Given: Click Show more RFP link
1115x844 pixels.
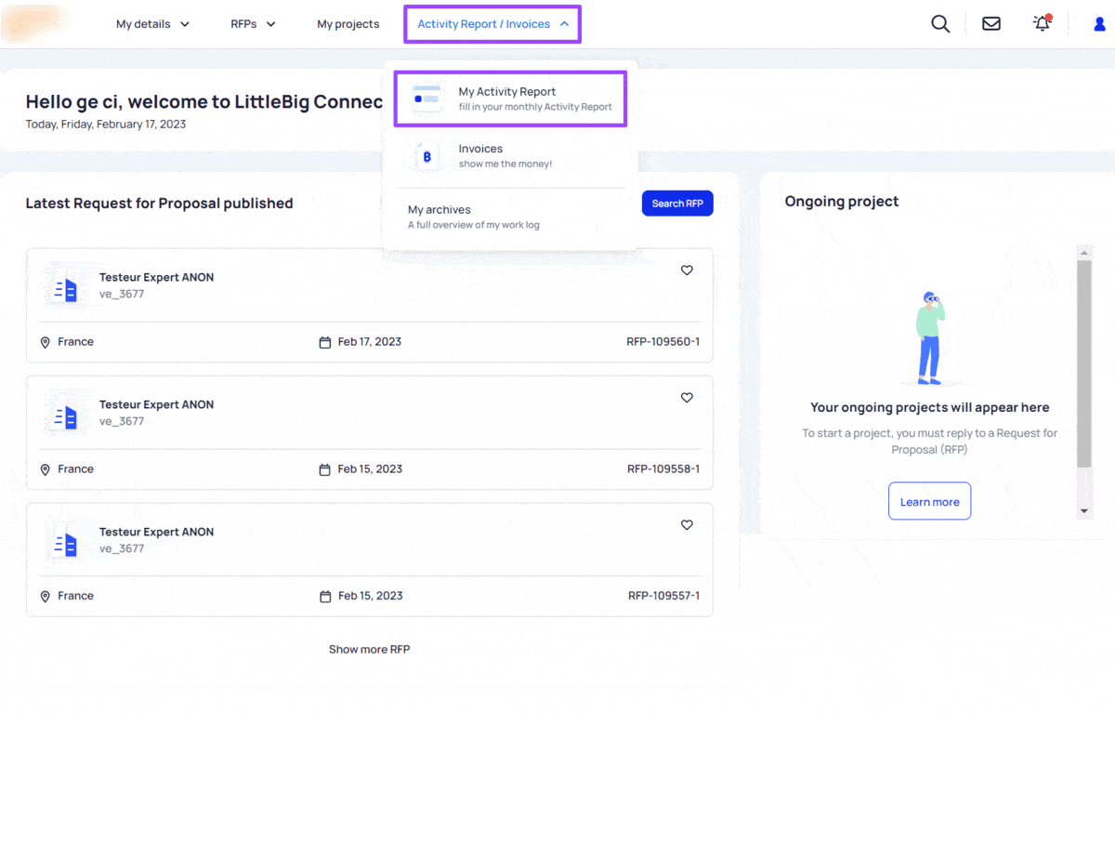Looking at the screenshot, I should (369, 650).
